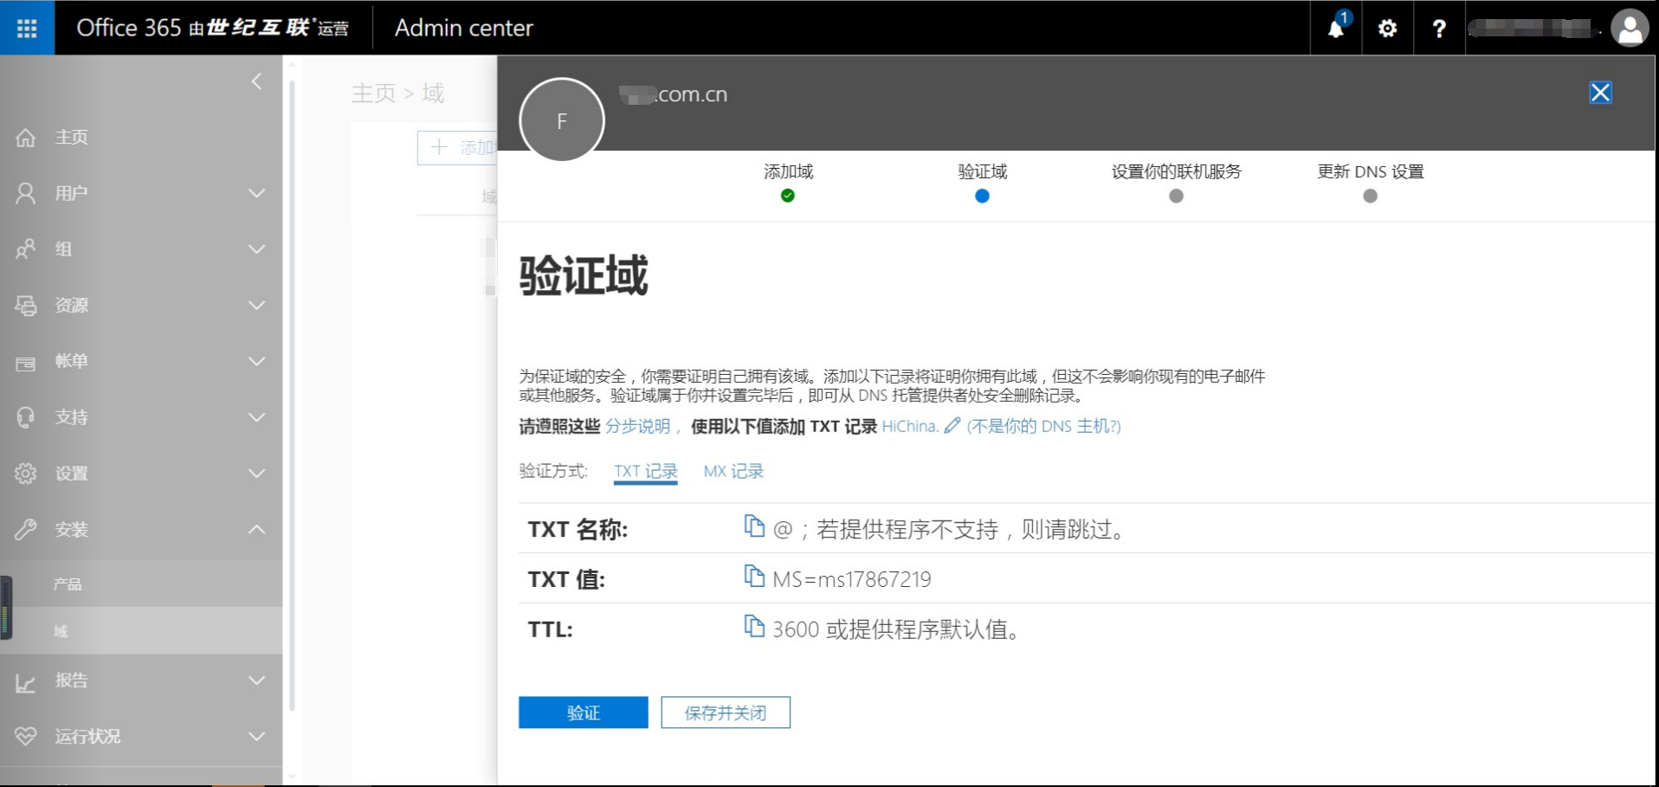Copy the TXT value MS=ms17867219
This screenshot has height=787, width=1659.
pos(754,576)
